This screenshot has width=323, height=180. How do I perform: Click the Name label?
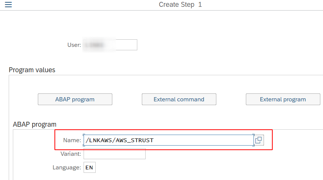pyautogui.click(x=72, y=140)
